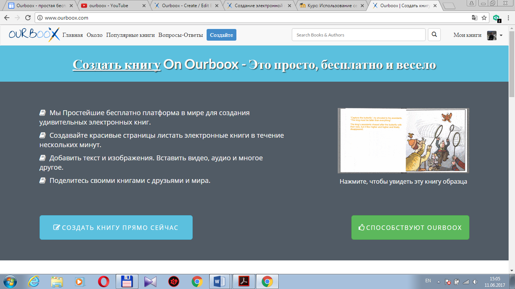The image size is (515, 289).
Task: Open 'Около' navigation link
Action: click(x=95, y=35)
